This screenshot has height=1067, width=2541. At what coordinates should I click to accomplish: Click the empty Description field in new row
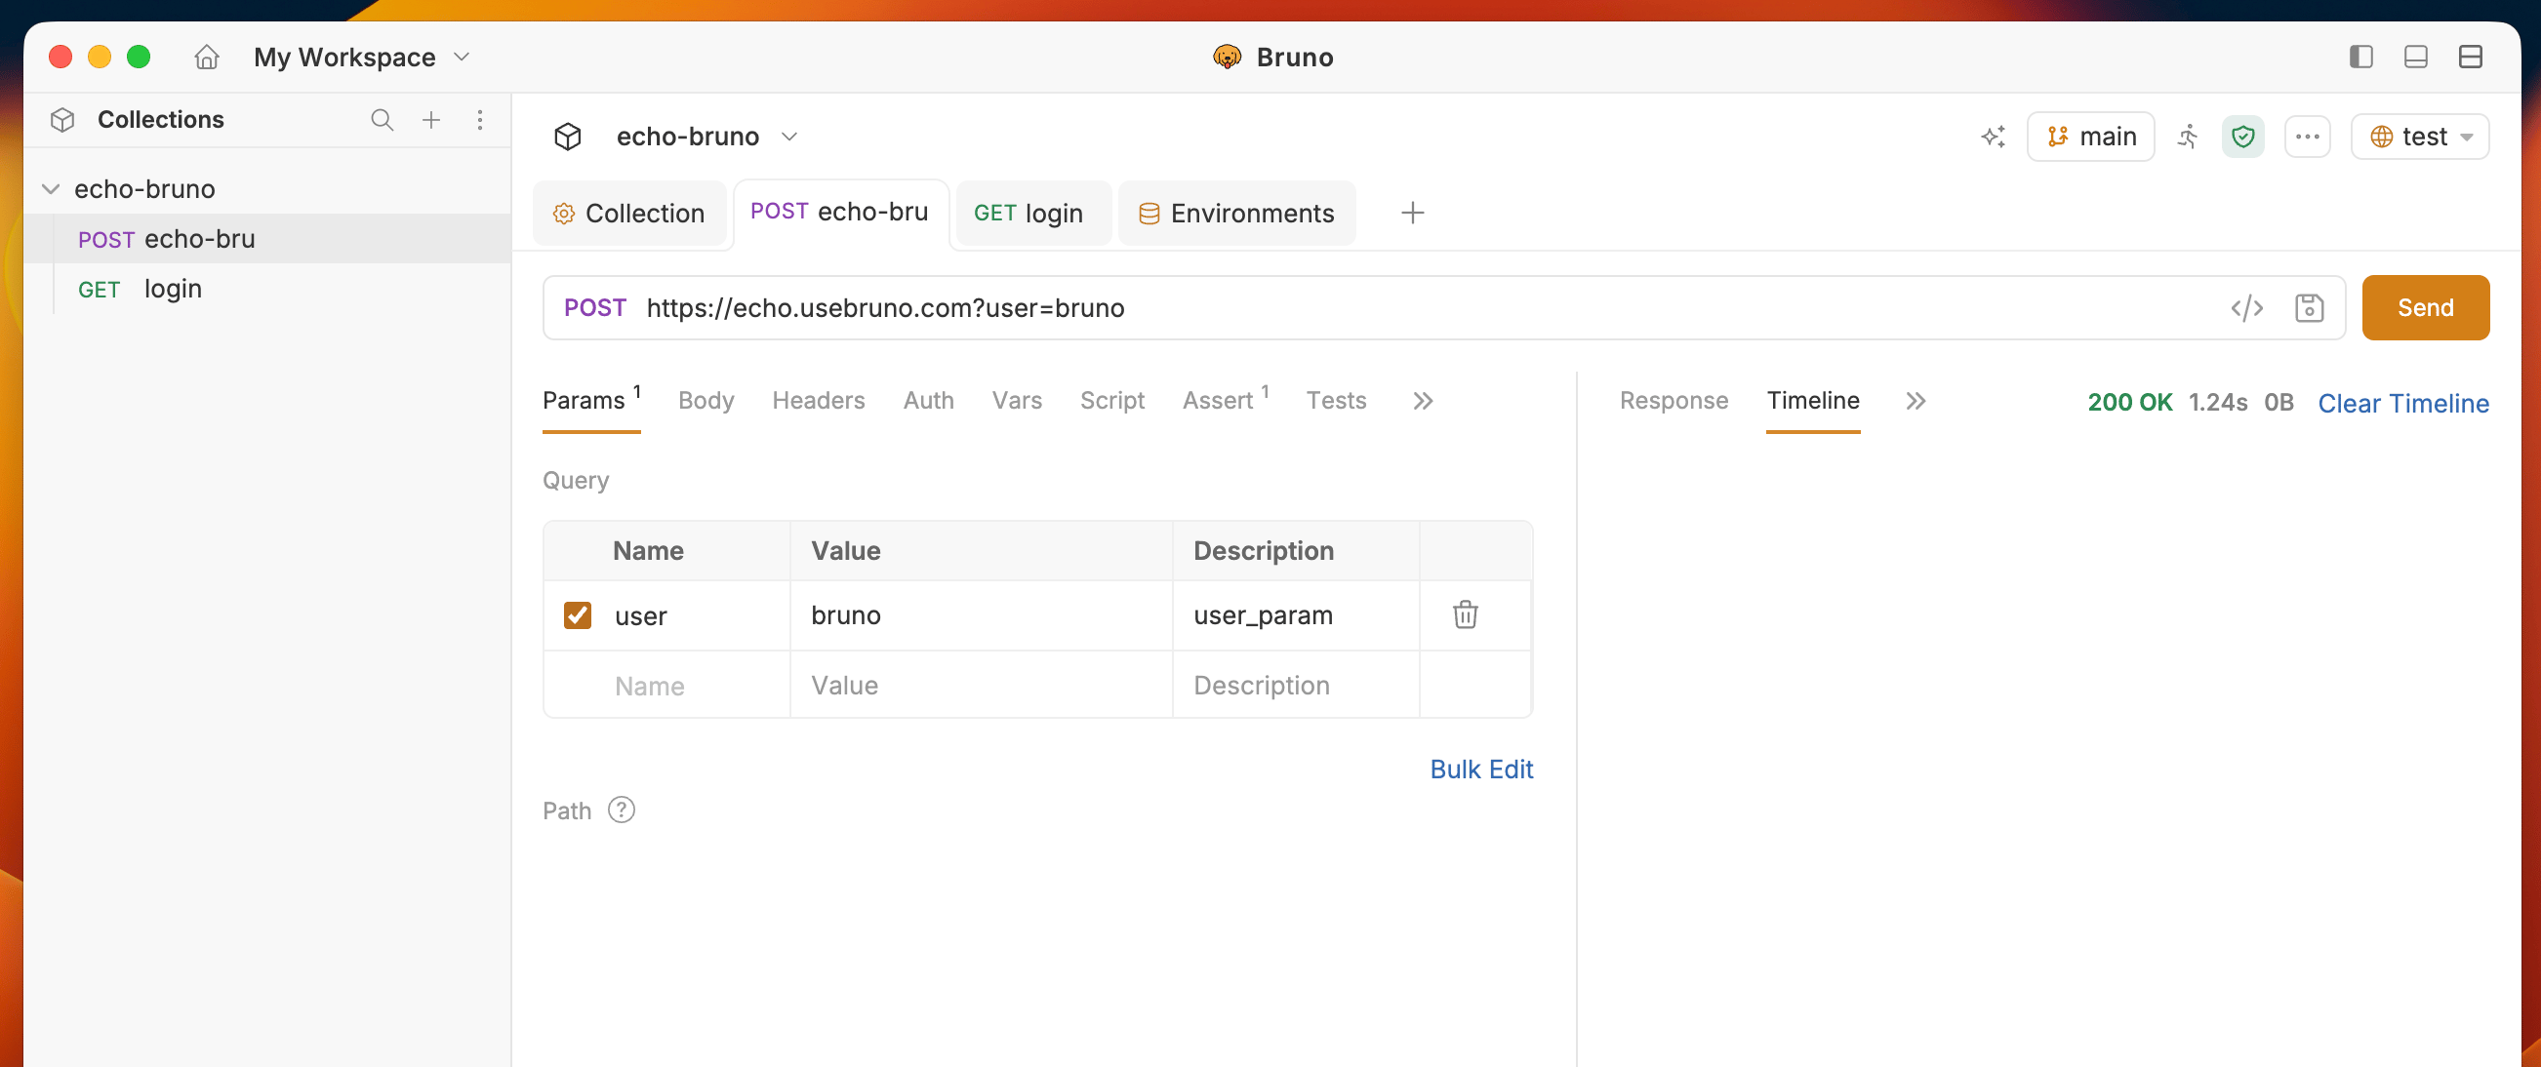tap(1296, 686)
